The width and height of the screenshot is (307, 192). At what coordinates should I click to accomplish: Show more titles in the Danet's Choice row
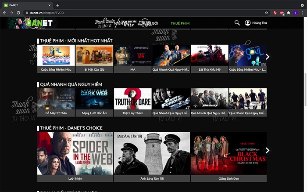pos(268,150)
